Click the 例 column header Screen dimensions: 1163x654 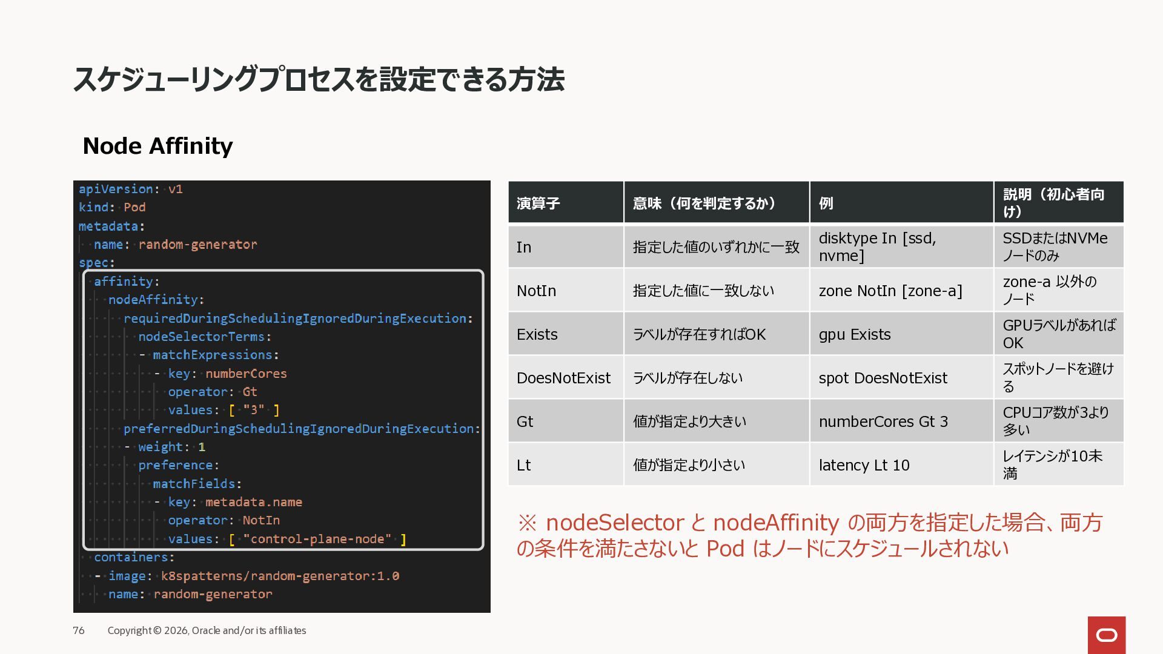(x=826, y=203)
